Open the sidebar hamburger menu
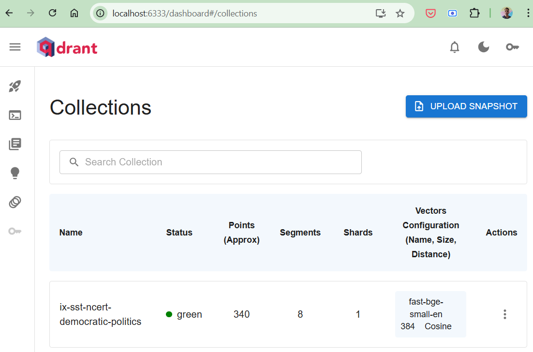 [x=15, y=47]
